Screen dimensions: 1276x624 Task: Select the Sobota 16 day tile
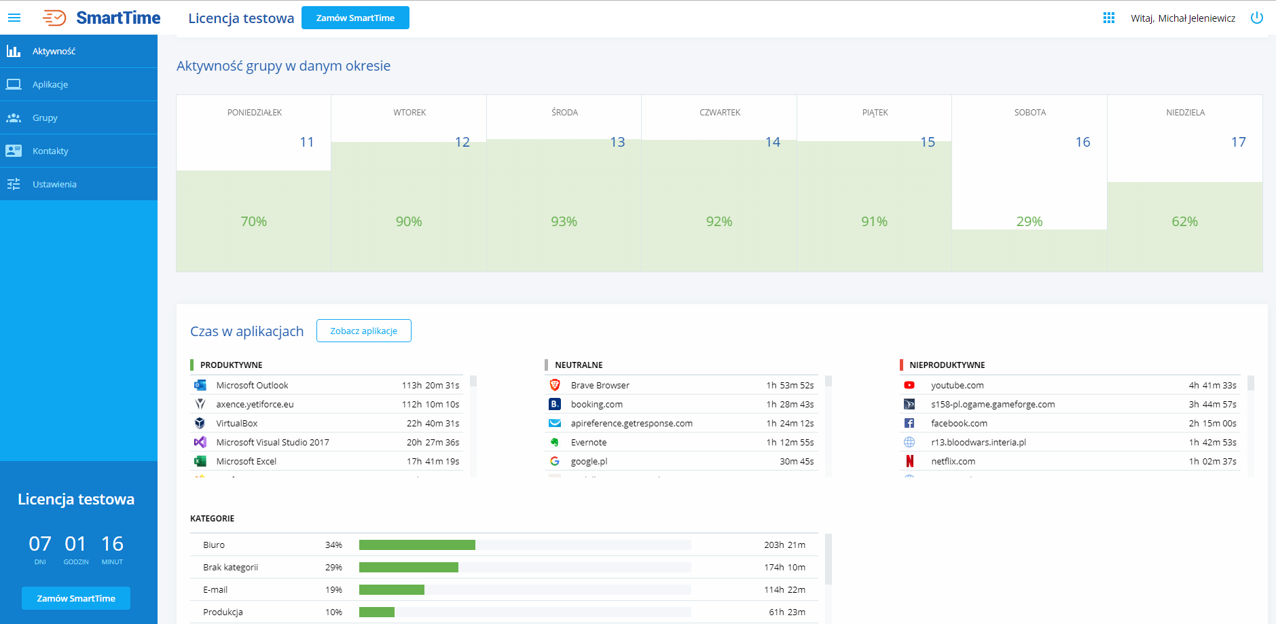click(x=1029, y=183)
